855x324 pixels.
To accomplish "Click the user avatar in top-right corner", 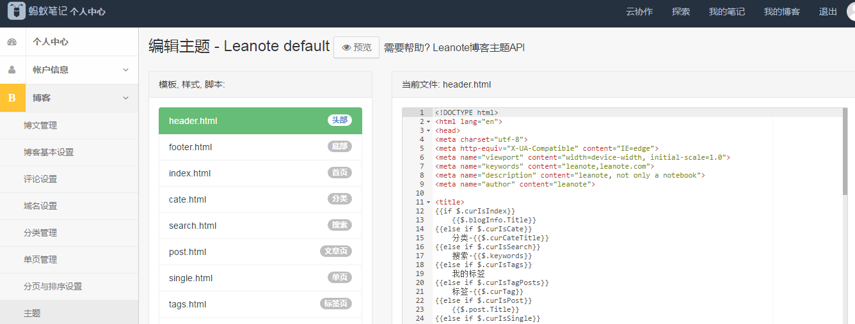I will tap(850, 12).
